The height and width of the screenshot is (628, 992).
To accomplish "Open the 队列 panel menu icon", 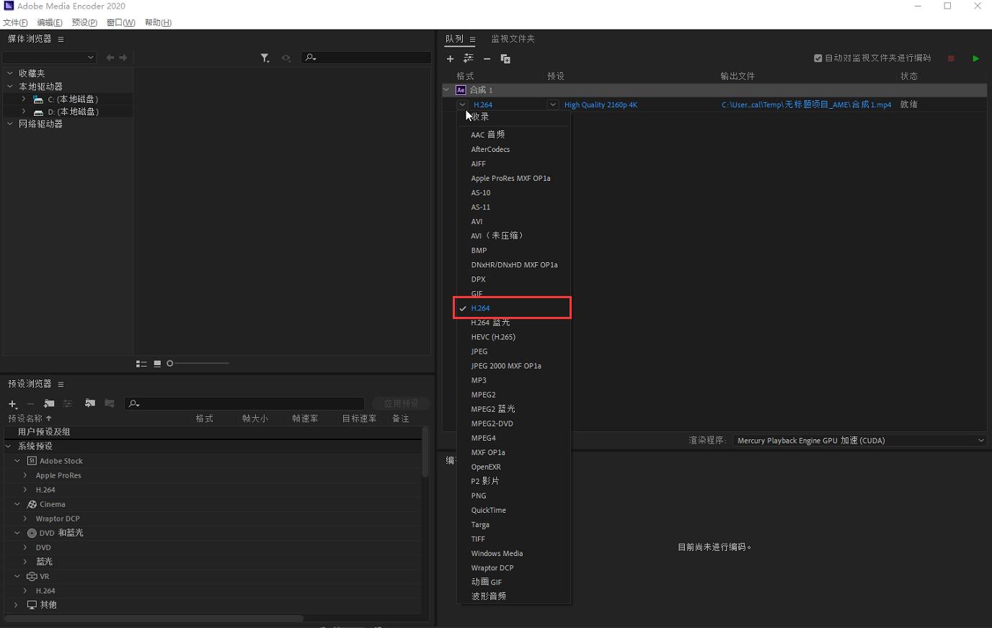I will [472, 40].
